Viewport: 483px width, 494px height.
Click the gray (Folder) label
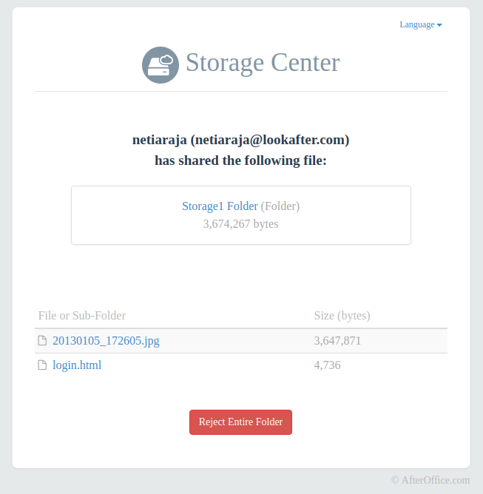click(x=280, y=206)
